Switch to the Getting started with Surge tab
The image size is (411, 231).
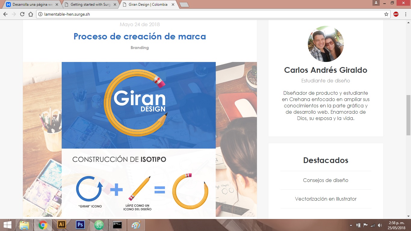click(x=90, y=5)
